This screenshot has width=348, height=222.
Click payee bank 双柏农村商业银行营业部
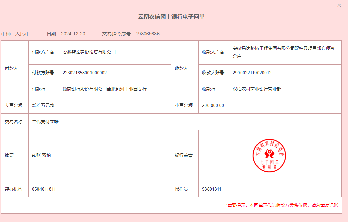257,89
